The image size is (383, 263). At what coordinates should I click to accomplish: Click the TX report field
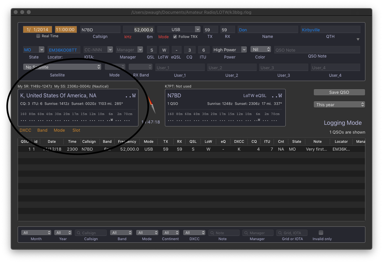[x=211, y=30]
